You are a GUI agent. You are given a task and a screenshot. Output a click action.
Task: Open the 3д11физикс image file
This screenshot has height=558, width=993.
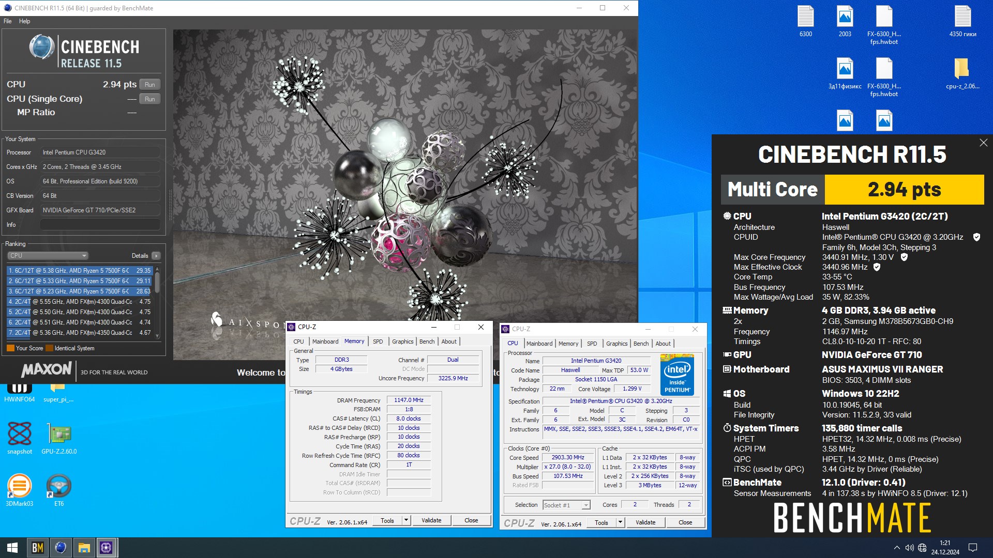point(845,73)
